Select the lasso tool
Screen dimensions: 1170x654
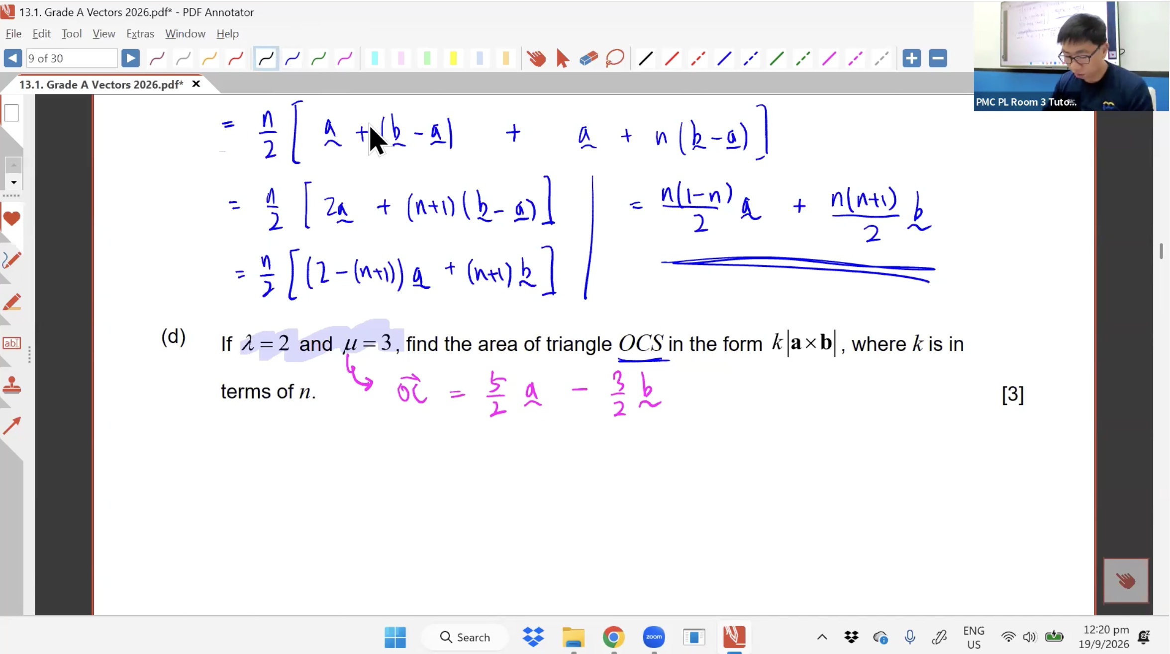pyautogui.click(x=615, y=58)
